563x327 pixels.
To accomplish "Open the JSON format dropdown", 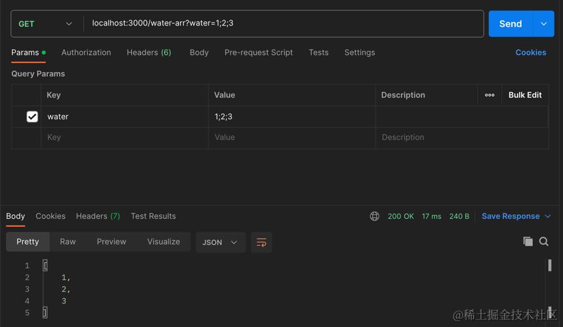I will pos(220,242).
